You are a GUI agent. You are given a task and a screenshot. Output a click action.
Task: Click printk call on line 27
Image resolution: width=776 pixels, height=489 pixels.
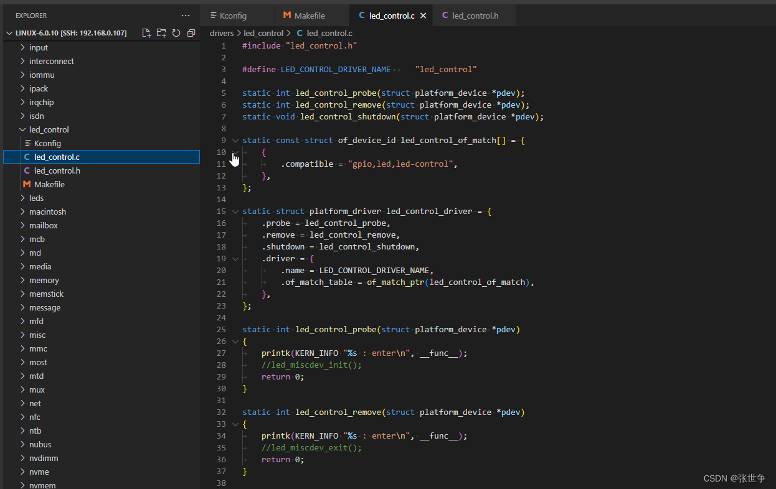pyautogui.click(x=276, y=353)
